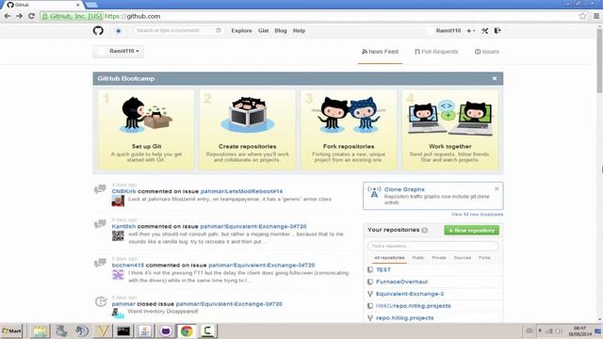The width and height of the screenshot is (603, 339).
Task: Click the search command bar field
Action: coord(178,30)
